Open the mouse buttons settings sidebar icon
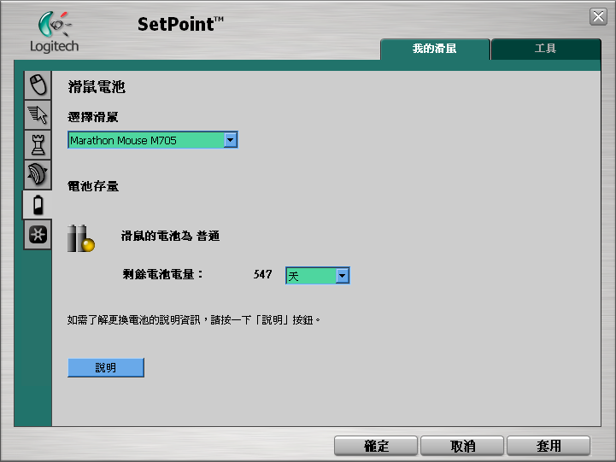The height and width of the screenshot is (462, 616). [38, 85]
